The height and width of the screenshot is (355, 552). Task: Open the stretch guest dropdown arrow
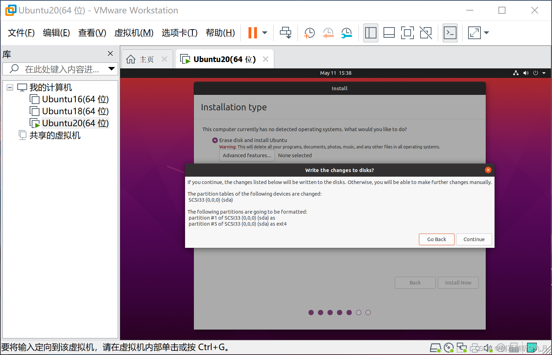tap(486, 33)
